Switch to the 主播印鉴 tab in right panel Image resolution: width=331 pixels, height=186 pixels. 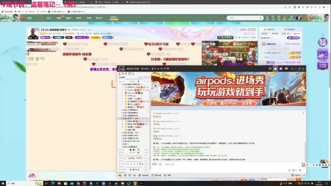click(270, 29)
